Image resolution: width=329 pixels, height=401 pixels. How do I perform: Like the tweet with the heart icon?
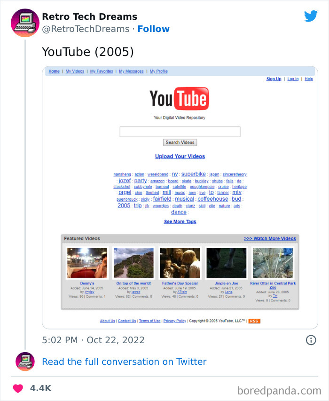(18, 388)
